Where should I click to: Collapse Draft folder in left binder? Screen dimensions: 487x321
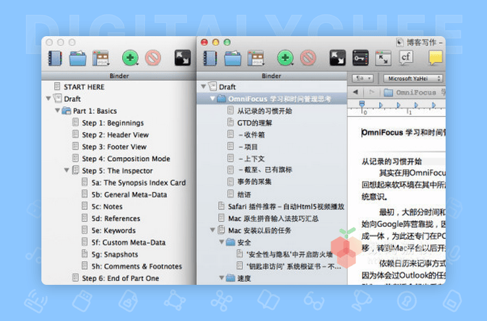pyautogui.click(x=49, y=99)
